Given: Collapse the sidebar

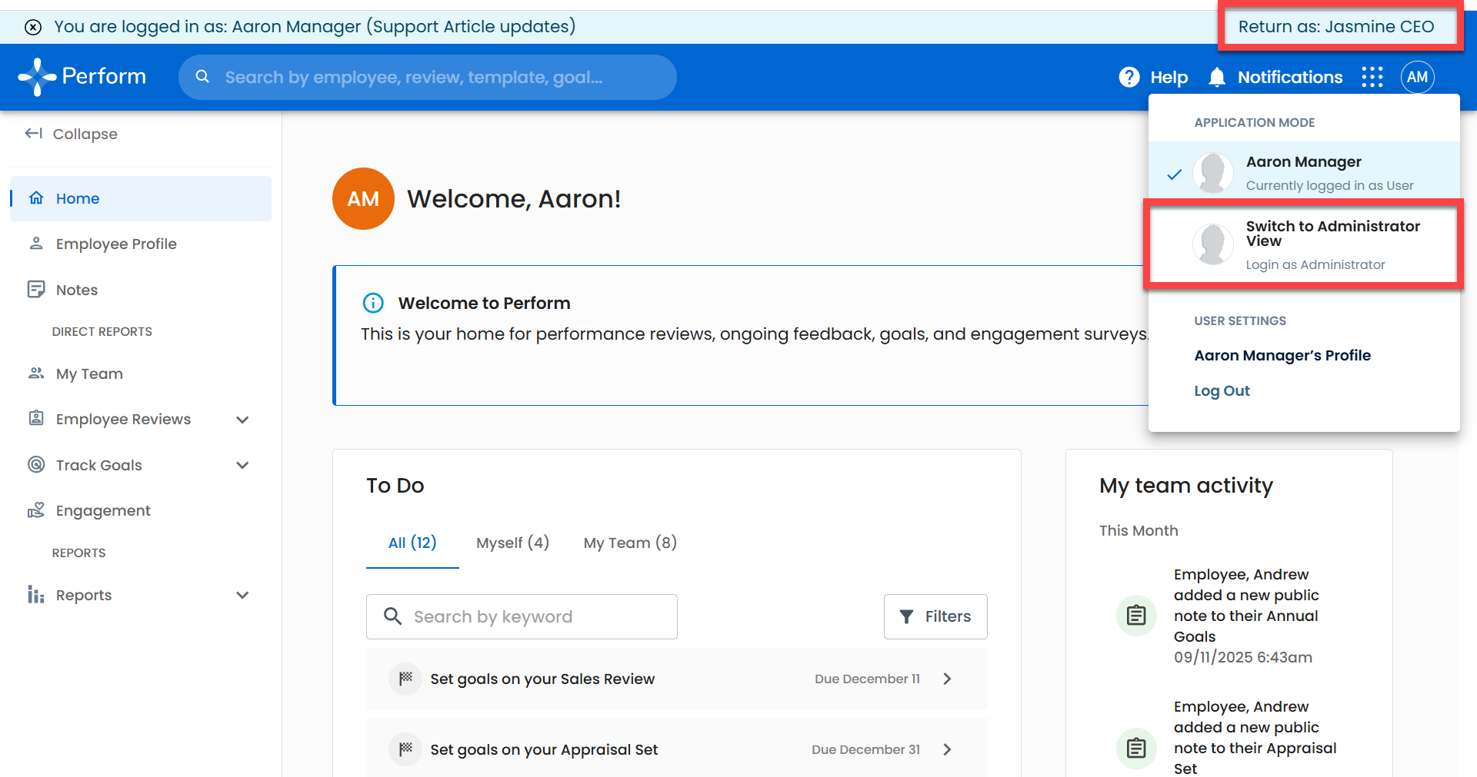Looking at the screenshot, I should click(x=71, y=134).
